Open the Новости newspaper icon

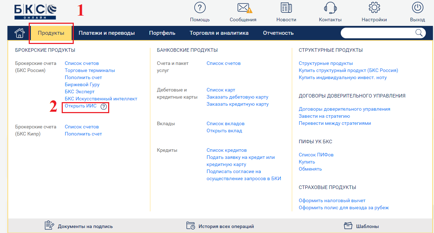[x=286, y=8]
